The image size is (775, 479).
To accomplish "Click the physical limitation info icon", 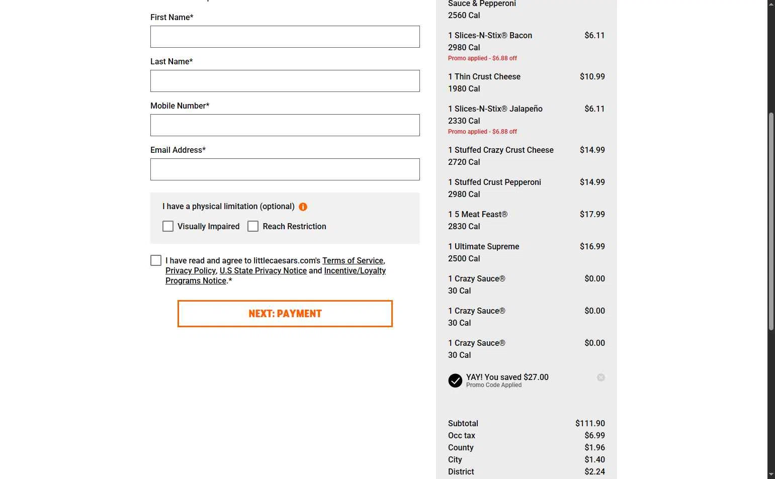I will point(303,207).
